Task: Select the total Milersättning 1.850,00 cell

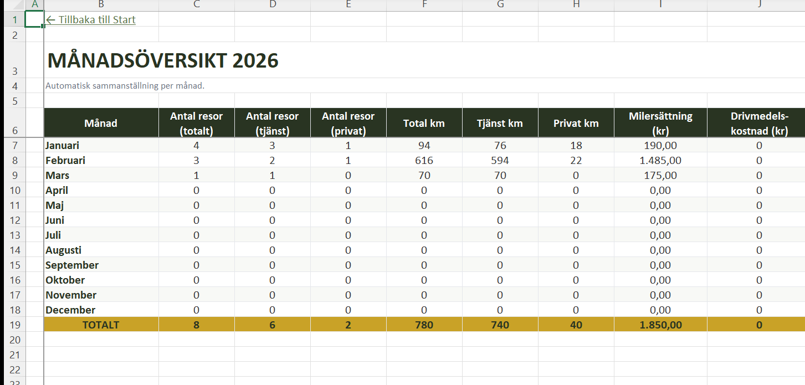Action: coord(660,325)
